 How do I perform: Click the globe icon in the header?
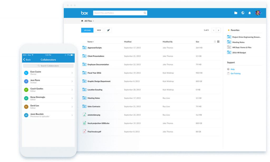pos(243,13)
